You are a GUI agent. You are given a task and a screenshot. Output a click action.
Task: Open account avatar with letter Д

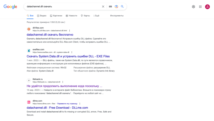(x=207, y=7)
